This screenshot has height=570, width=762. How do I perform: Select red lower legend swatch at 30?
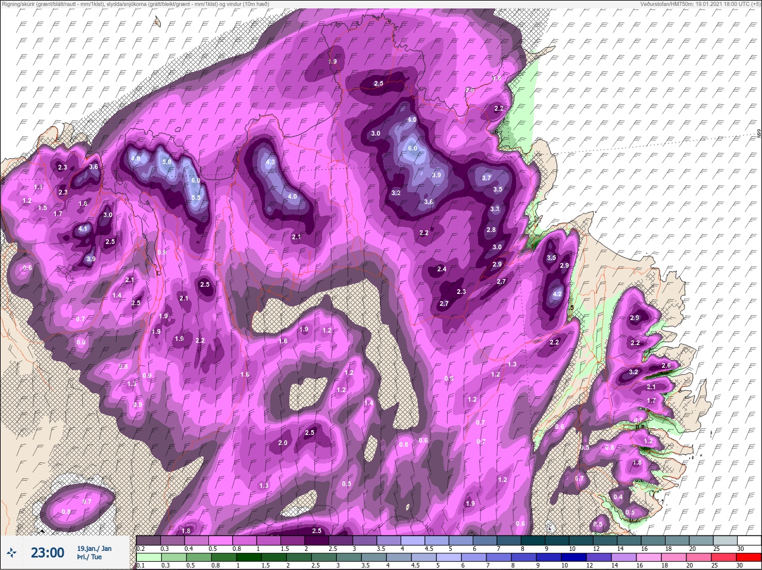pos(748,558)
